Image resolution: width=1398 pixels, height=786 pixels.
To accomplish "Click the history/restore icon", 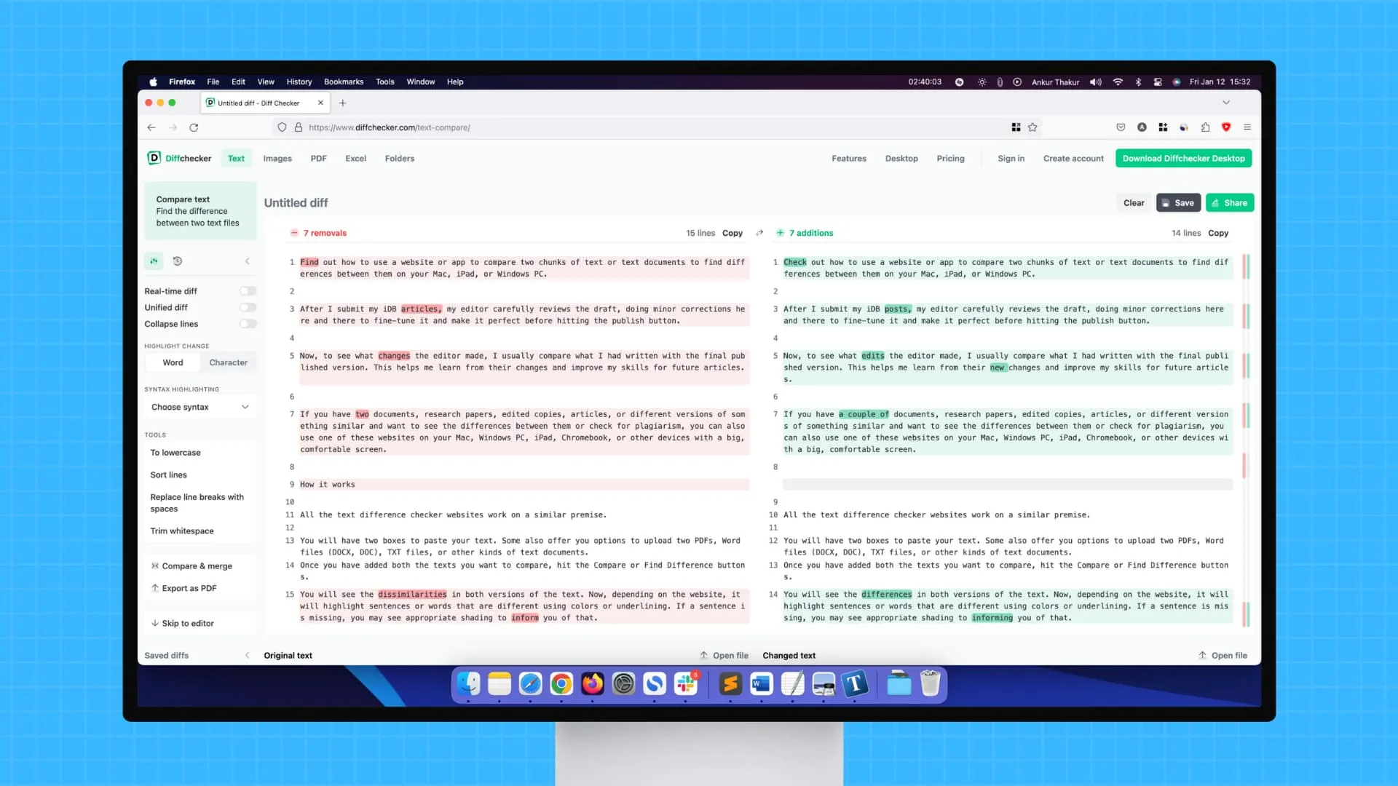I will (177, 260).
